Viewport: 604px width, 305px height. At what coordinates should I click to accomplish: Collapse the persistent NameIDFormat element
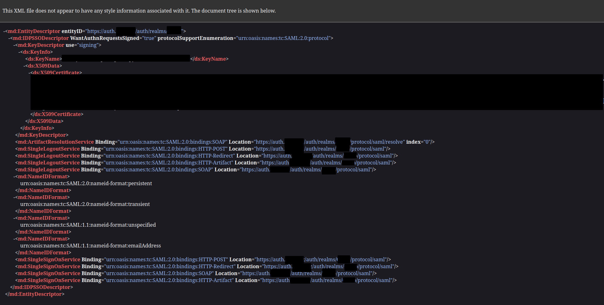coord(15,176)
